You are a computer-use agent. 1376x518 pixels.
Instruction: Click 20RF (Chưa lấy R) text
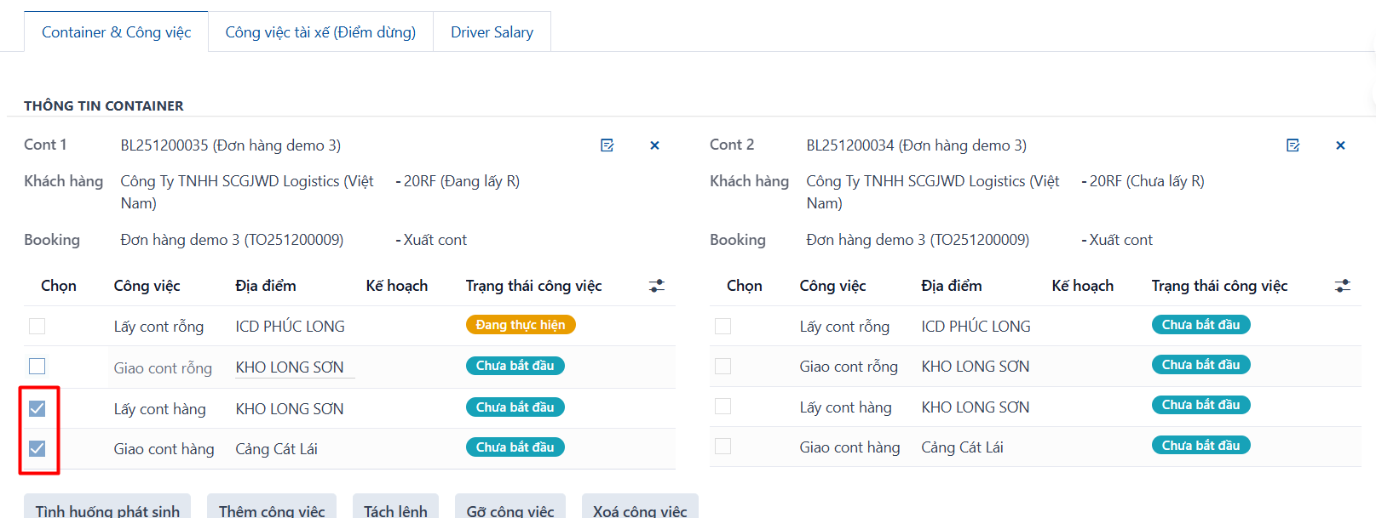point(1148,181)
